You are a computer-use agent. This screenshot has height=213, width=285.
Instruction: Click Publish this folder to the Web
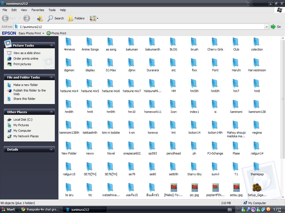pos(30,92)
